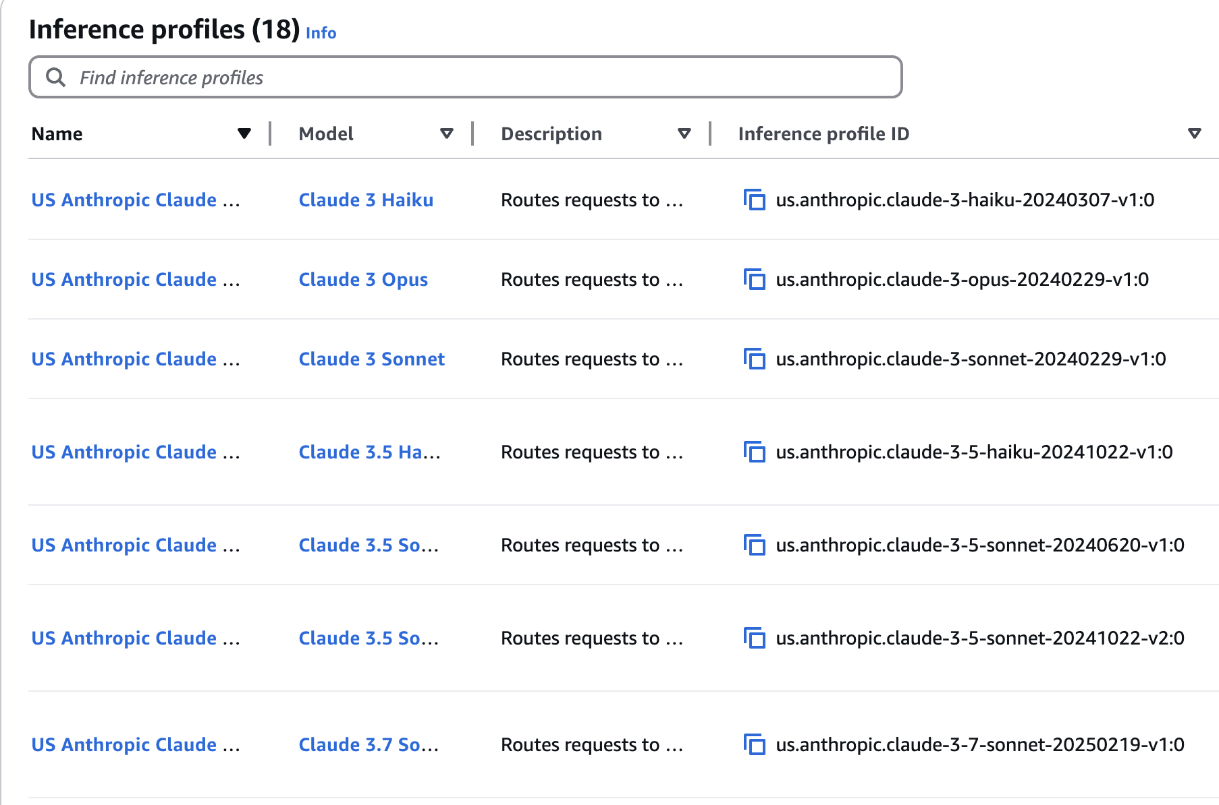Copy the claude-3-haiku-20240307 profile ID
1219x805 pixels.
[x=754, y=200]
